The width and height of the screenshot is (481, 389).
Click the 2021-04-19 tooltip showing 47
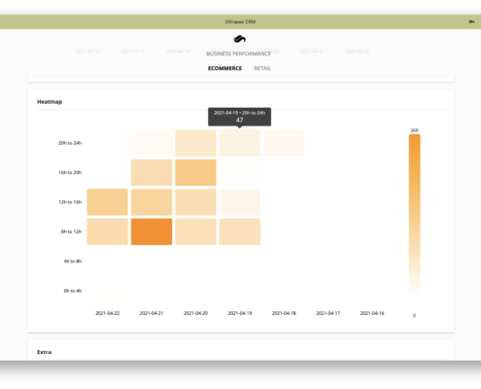point(240,117)
